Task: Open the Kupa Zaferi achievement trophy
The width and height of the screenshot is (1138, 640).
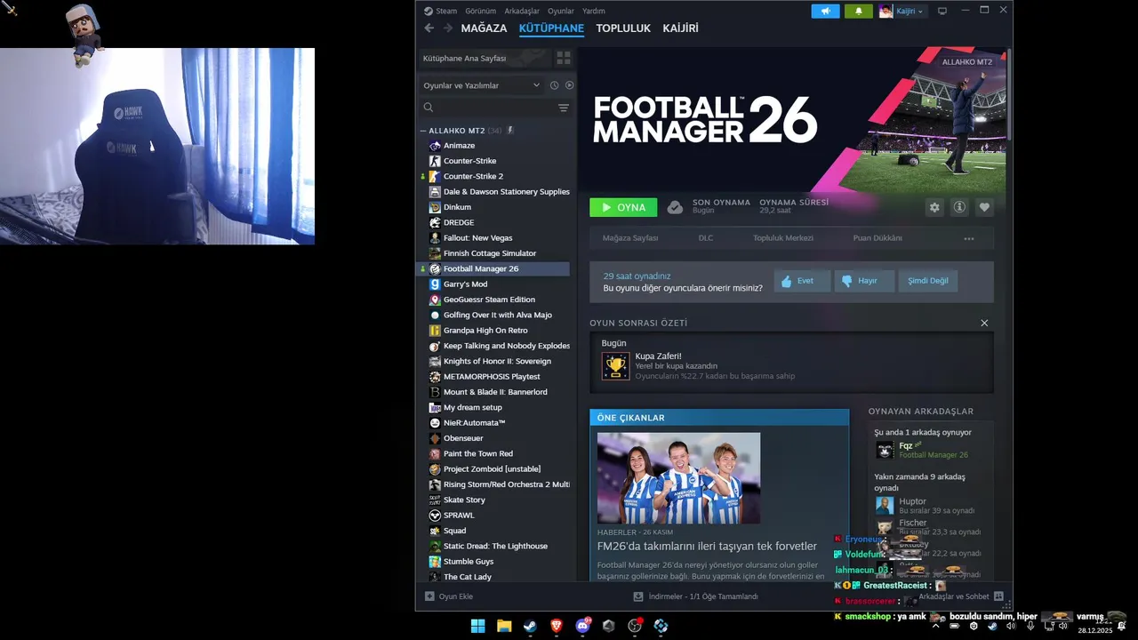Action: click(615, 366)
